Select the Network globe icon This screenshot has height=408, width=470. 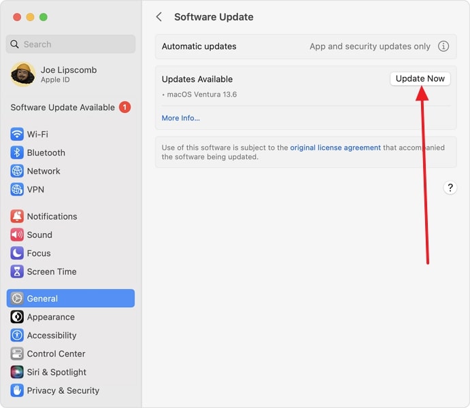click(x=17, y=171)
